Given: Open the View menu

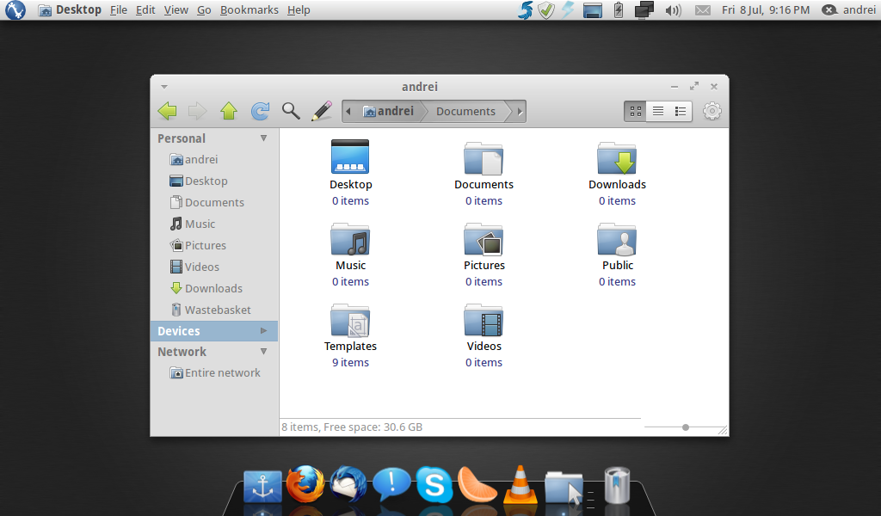Looking at the screenshot, I should click(176, 10).
